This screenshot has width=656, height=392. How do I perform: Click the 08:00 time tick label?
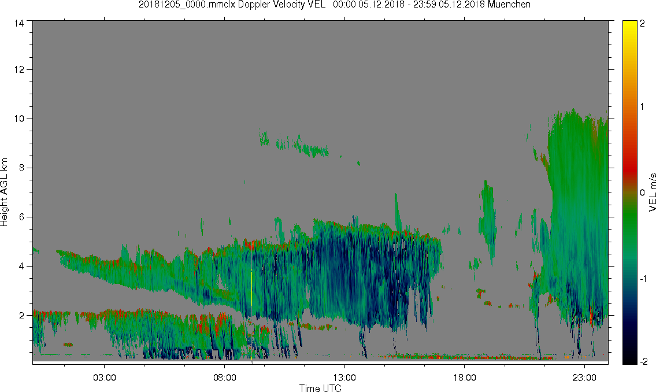pyautogui.click(x=225, y=378)
